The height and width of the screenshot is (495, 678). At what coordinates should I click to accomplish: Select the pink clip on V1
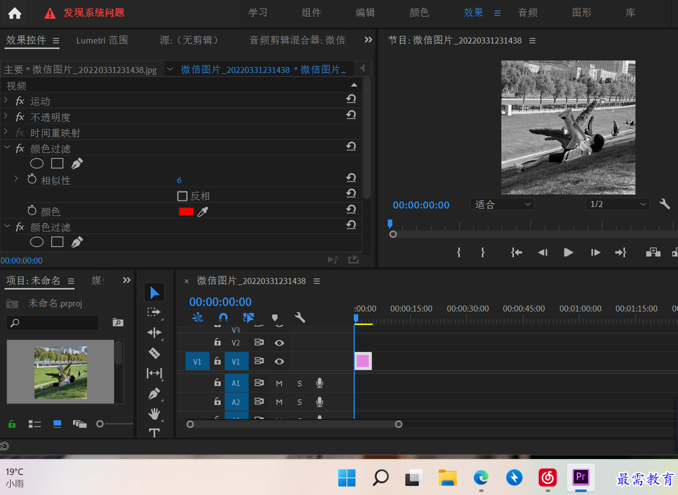tap(363, 361)
